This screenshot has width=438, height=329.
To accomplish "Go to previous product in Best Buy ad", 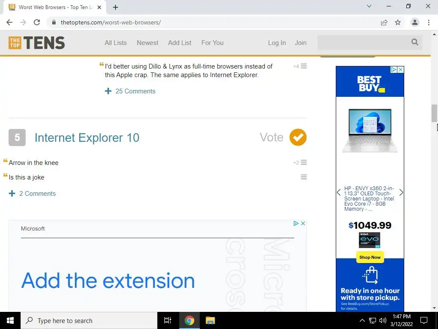I will point(339,192).
